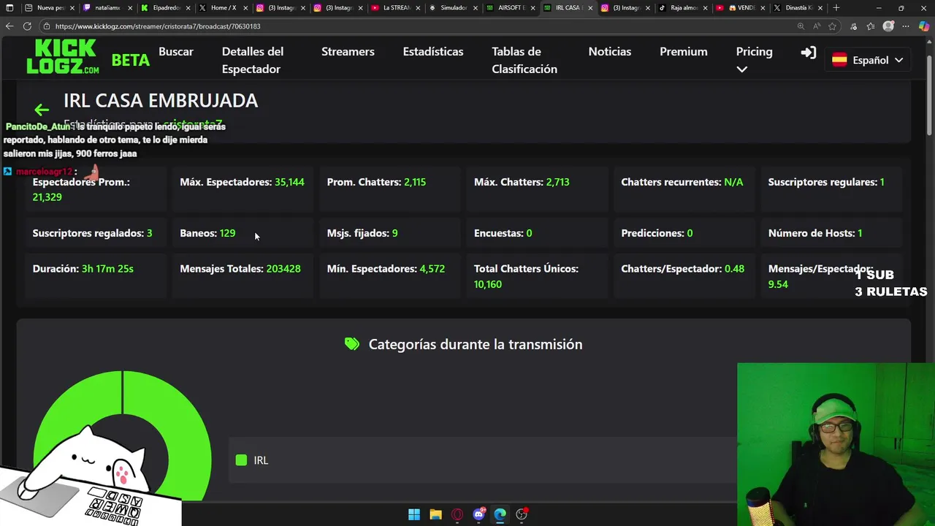This screenshot has height=526, width=935.
Task: Close the IRL CASA active tab
Action: click(x=589, y=7)
